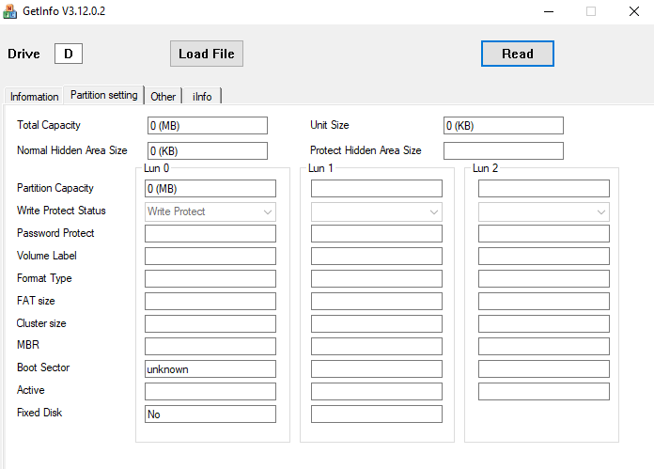Click Lun 1 Password Protect field

(x=376, y=234)
